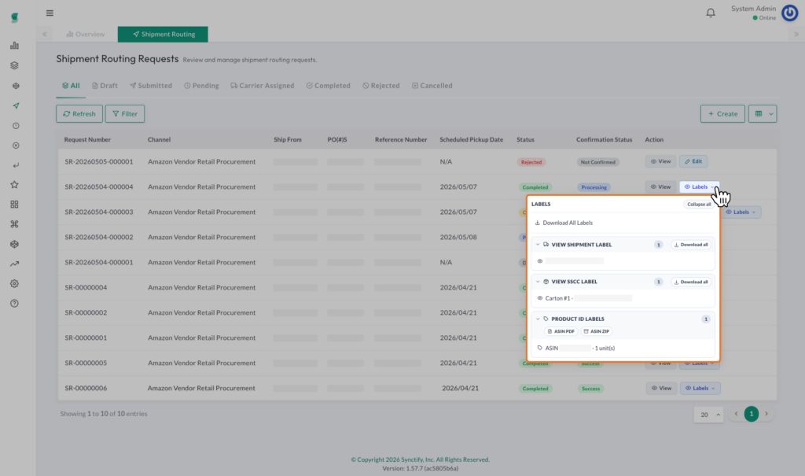Viewport: 805px width, 476px height.
Task: Filter by Completed status tab
Action: pyautogui.click(x=328, y=86)
